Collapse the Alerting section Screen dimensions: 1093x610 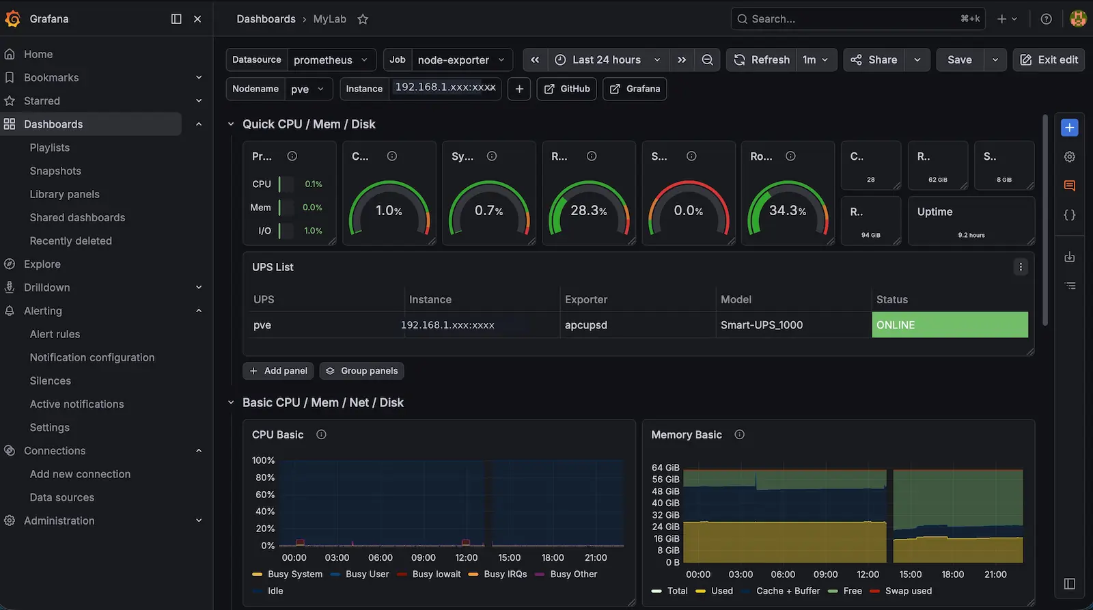tap(199, 311)
